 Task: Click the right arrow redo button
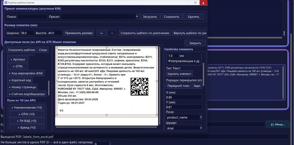pyautogui.click(x=112, y=33)
